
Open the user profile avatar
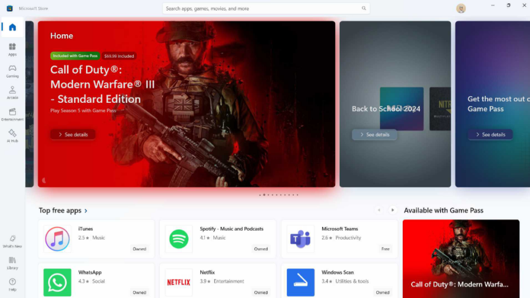tap(461, 8)
